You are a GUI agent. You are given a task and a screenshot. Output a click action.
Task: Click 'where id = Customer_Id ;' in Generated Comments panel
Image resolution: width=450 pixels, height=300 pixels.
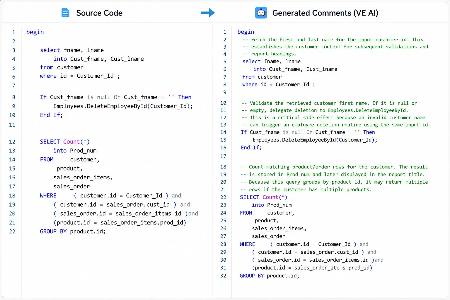pyautogui.click(x=279, y=85)
